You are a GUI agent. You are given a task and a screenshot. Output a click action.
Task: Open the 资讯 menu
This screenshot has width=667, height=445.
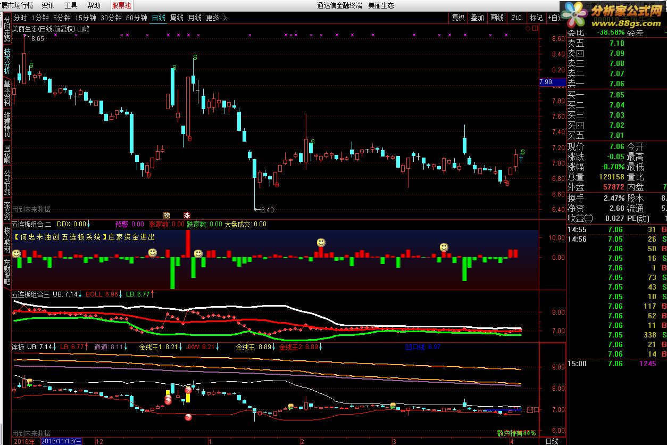(48, 5)
